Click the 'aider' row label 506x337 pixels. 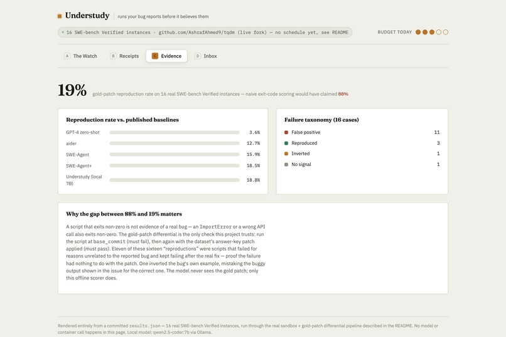[72, 143]
